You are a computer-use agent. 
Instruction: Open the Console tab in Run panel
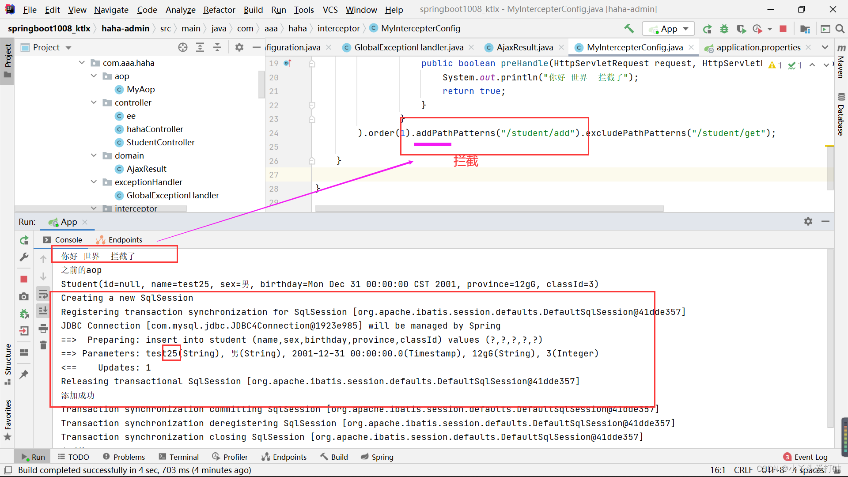point(63,240)
